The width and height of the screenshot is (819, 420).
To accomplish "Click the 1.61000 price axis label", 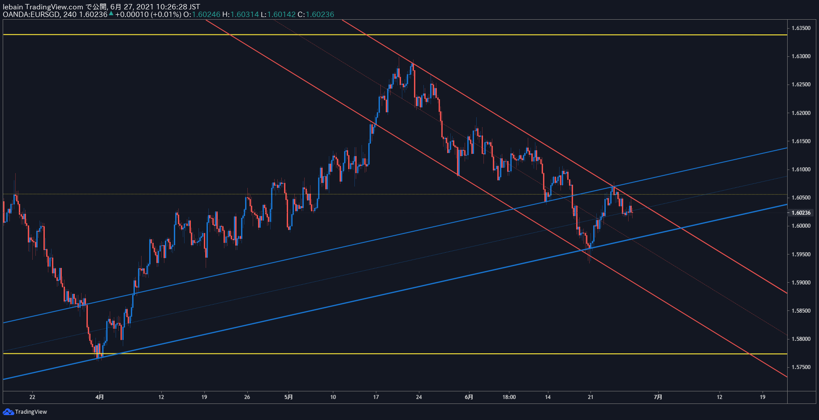I will [801, 170].
